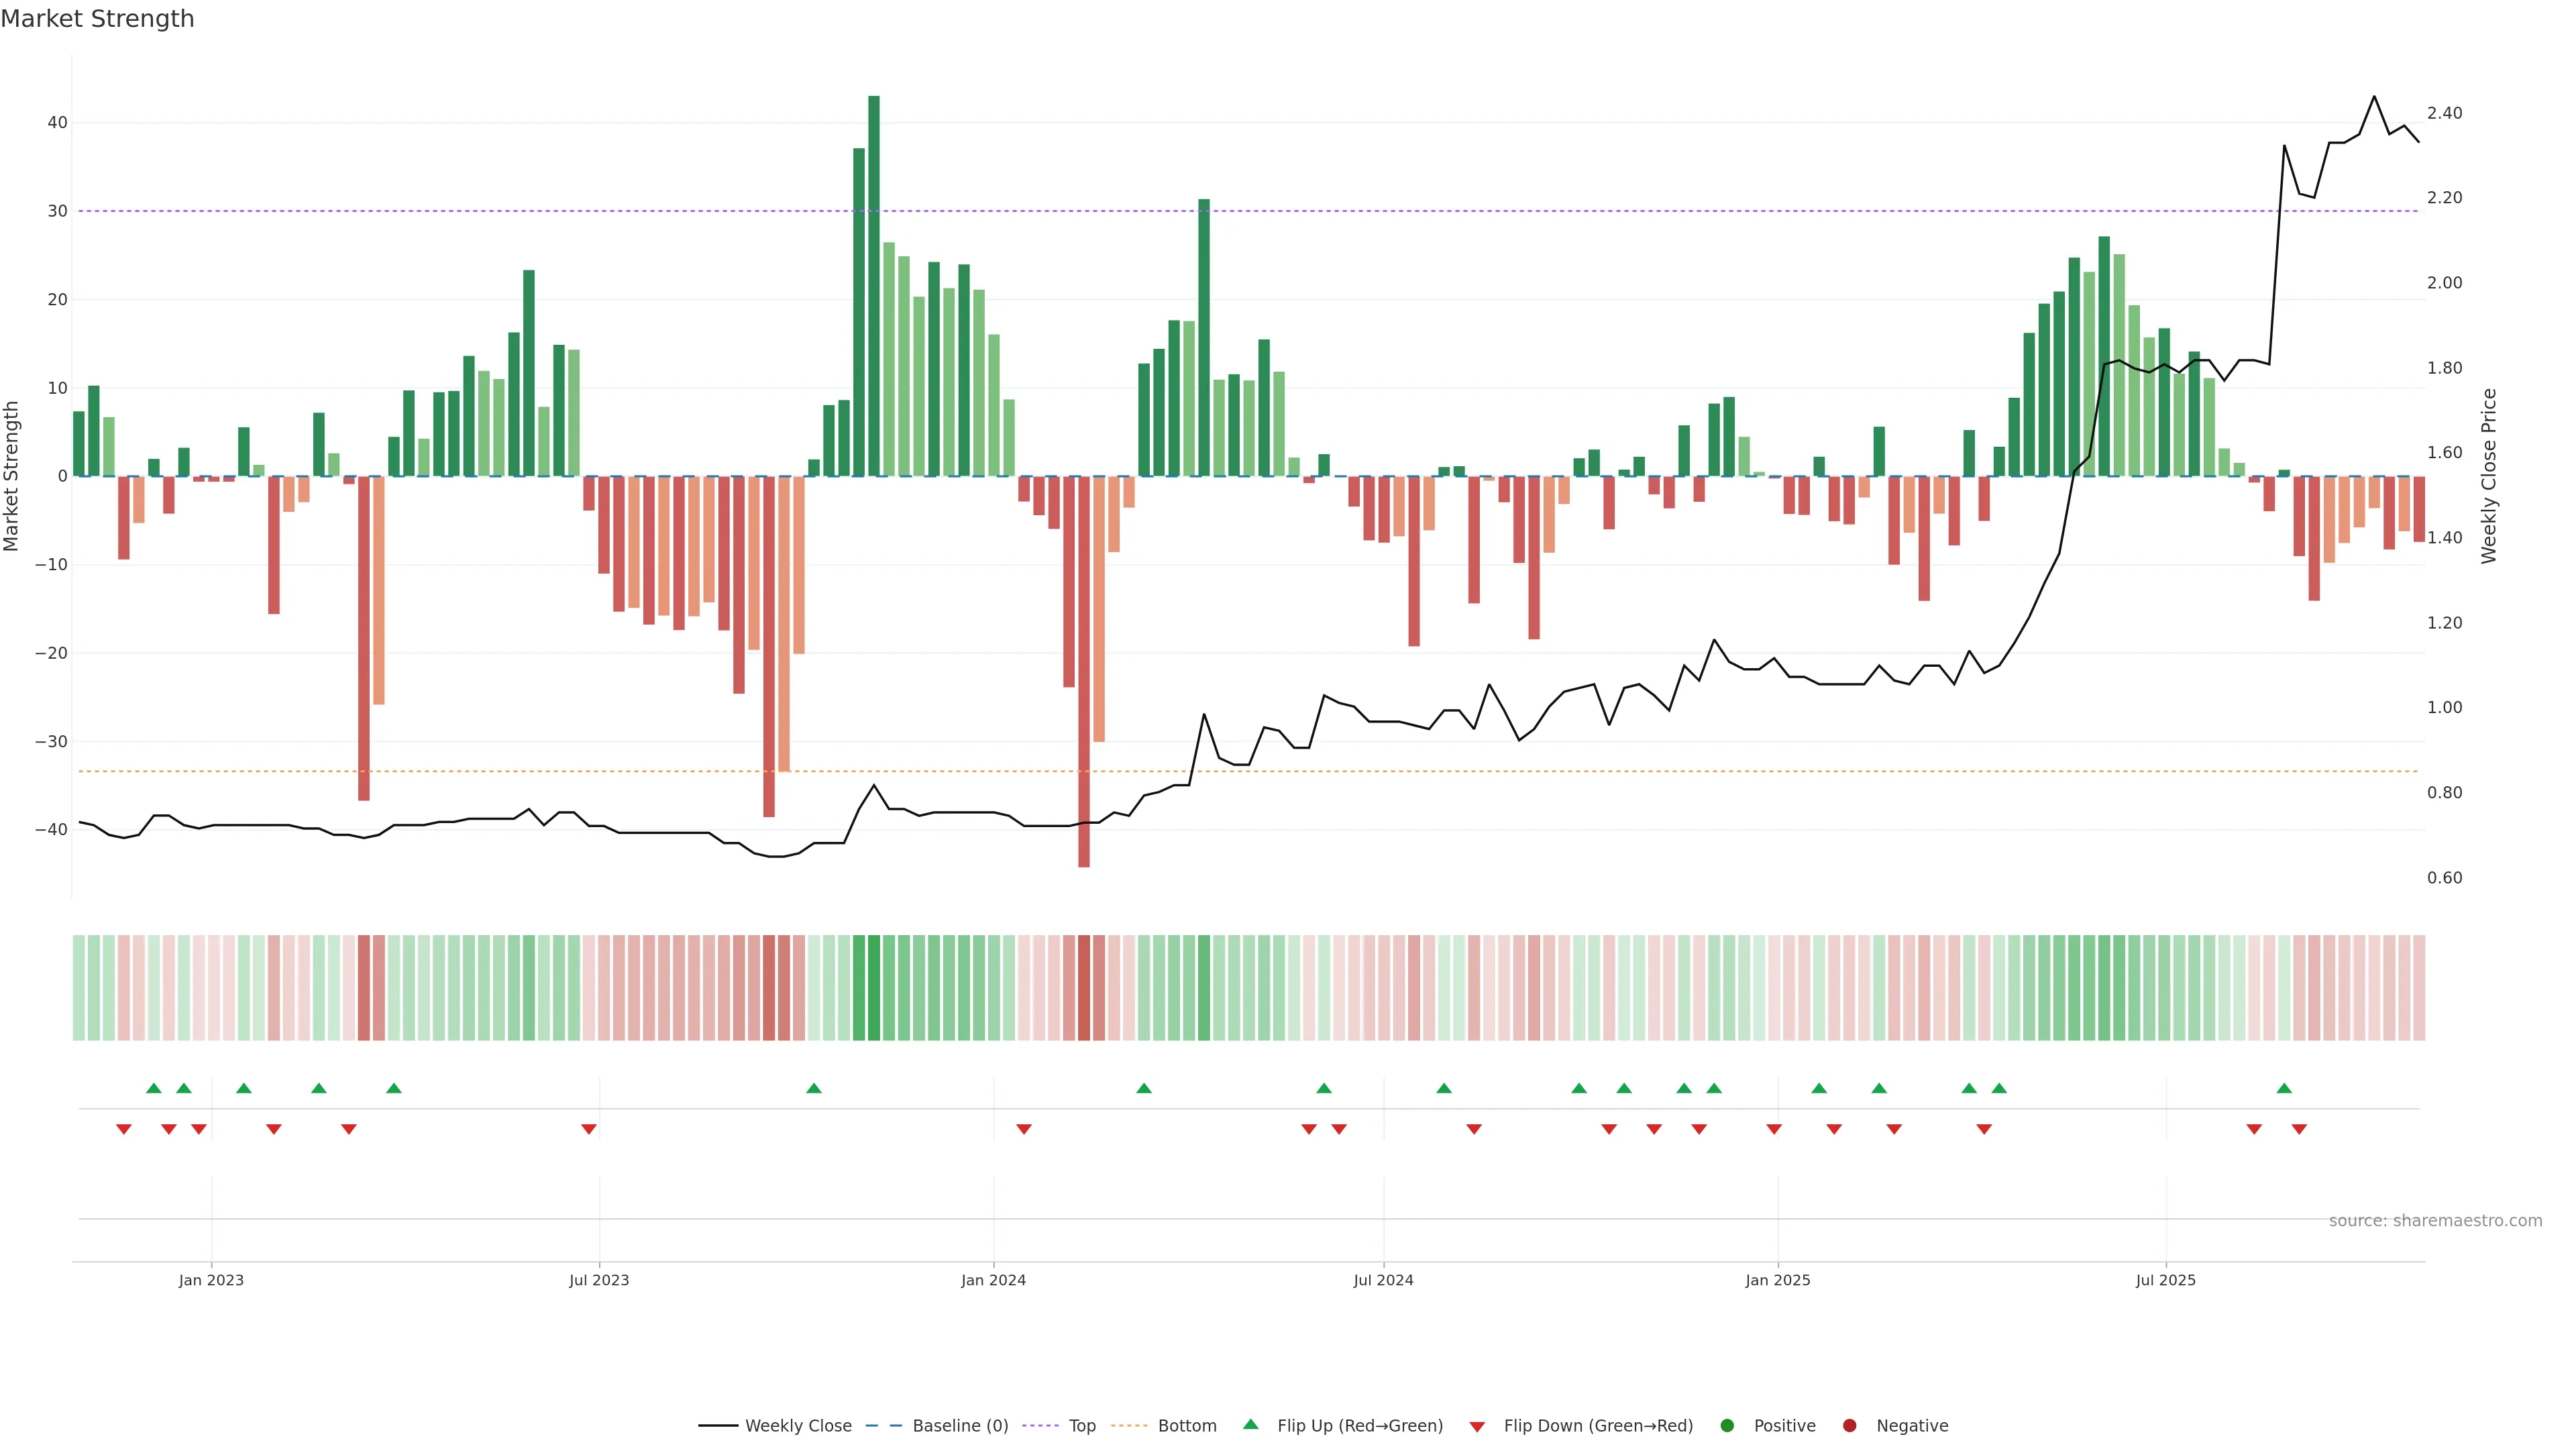Click the flip-down triangle just before Jul 2023
The height and width of the screenshot is (1449, 2576).
coord(589,1129)
